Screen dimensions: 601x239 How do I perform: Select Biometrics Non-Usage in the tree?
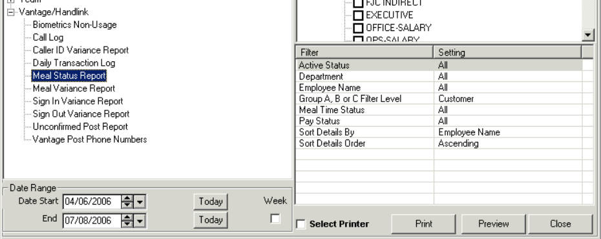pos(75,25)
